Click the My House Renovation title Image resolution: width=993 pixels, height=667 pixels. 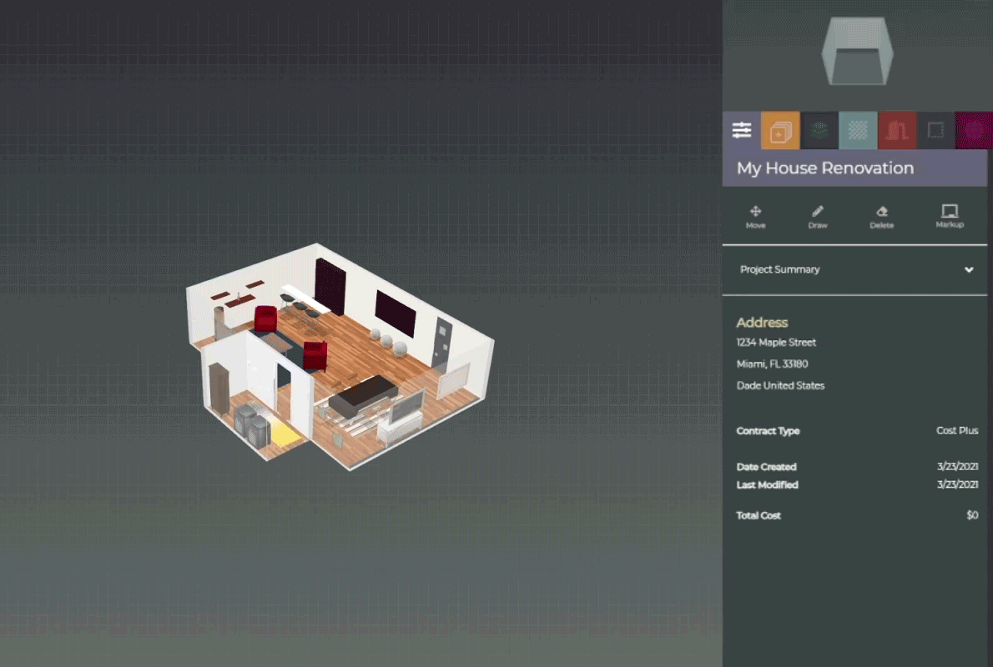tap(824, 168)
